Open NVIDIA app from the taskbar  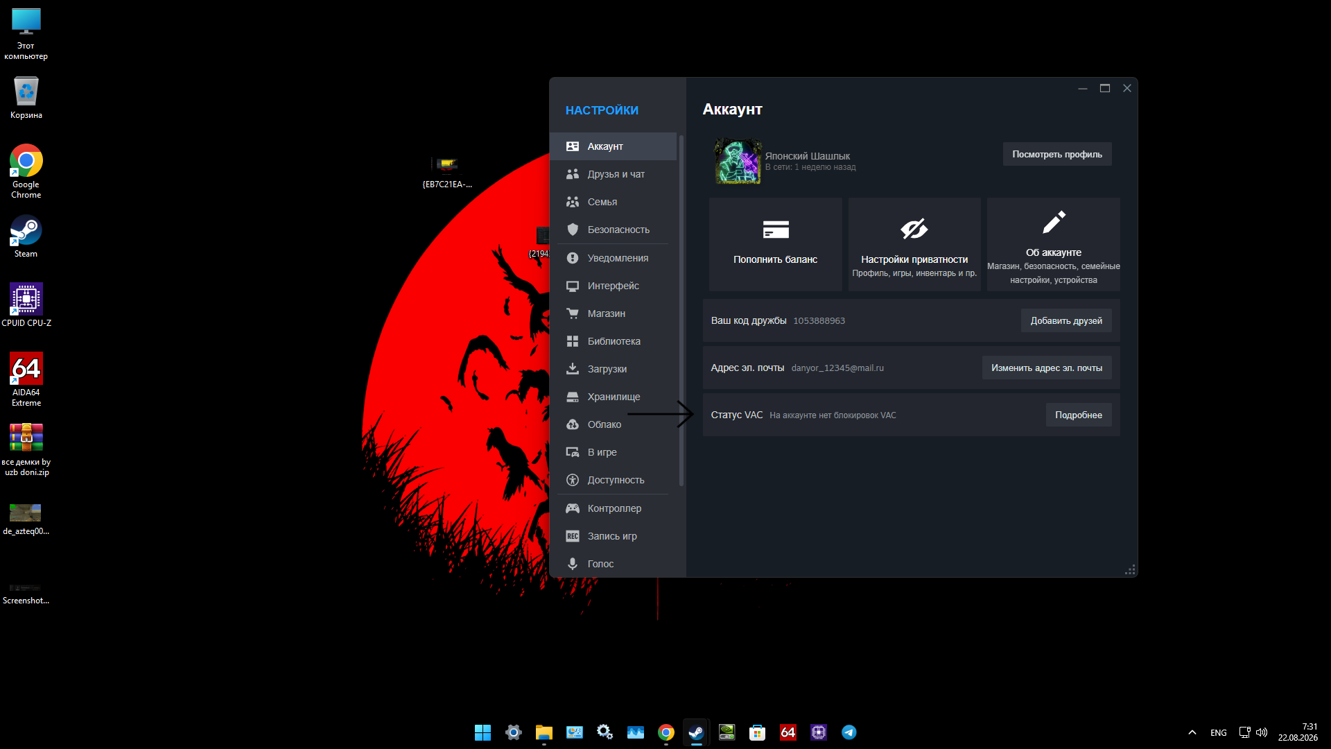(727, 732)
